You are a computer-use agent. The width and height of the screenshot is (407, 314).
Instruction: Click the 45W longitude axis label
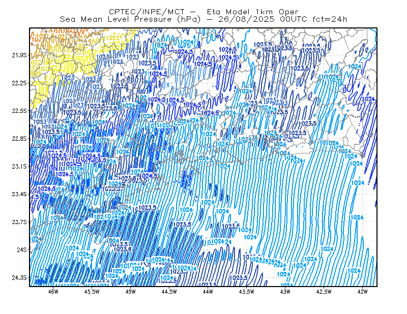tap(131, 292)
